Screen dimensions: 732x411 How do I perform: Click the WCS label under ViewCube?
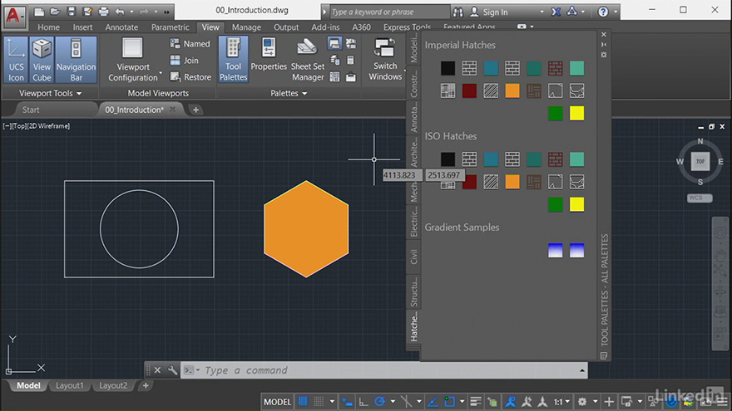point(700,198)
